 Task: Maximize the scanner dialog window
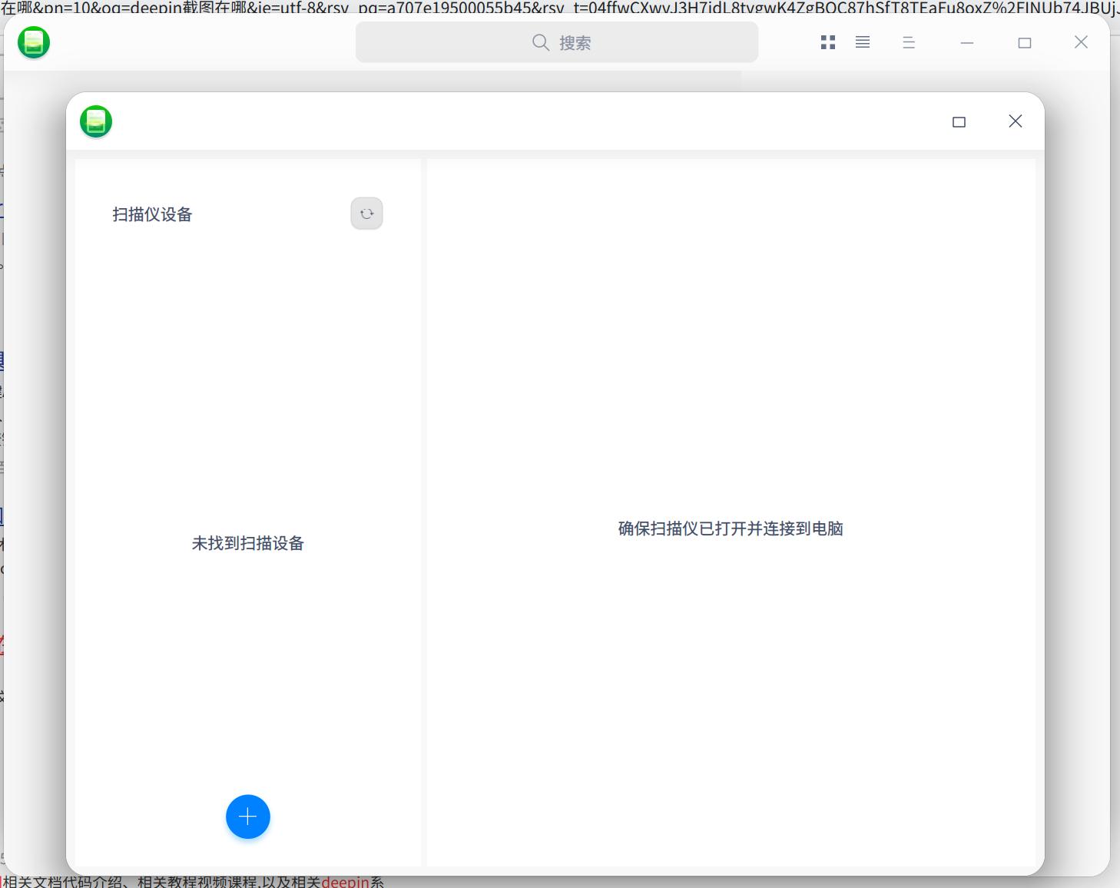[959, 121]
